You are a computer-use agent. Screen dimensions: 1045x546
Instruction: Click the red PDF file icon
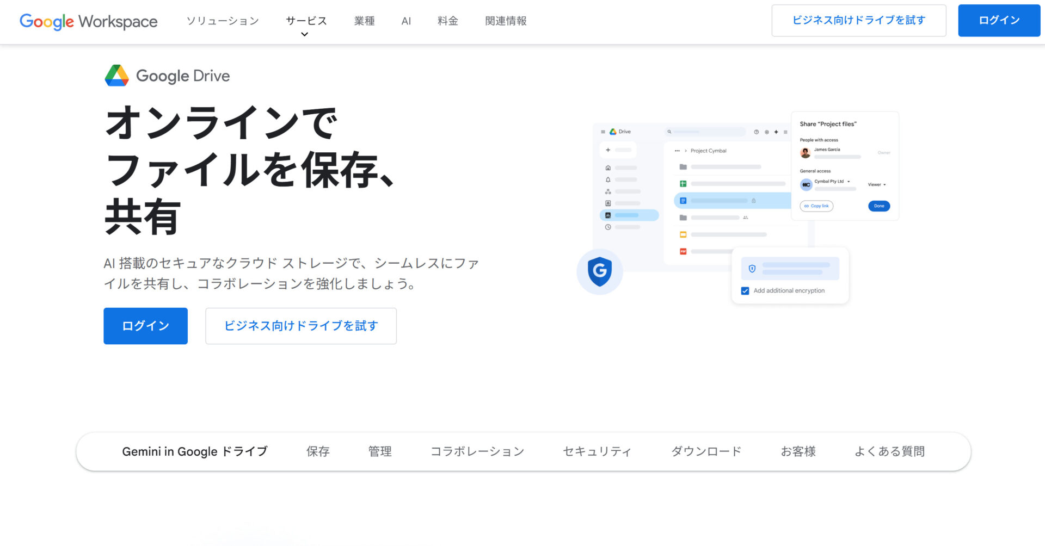click(x=683, y=251)
